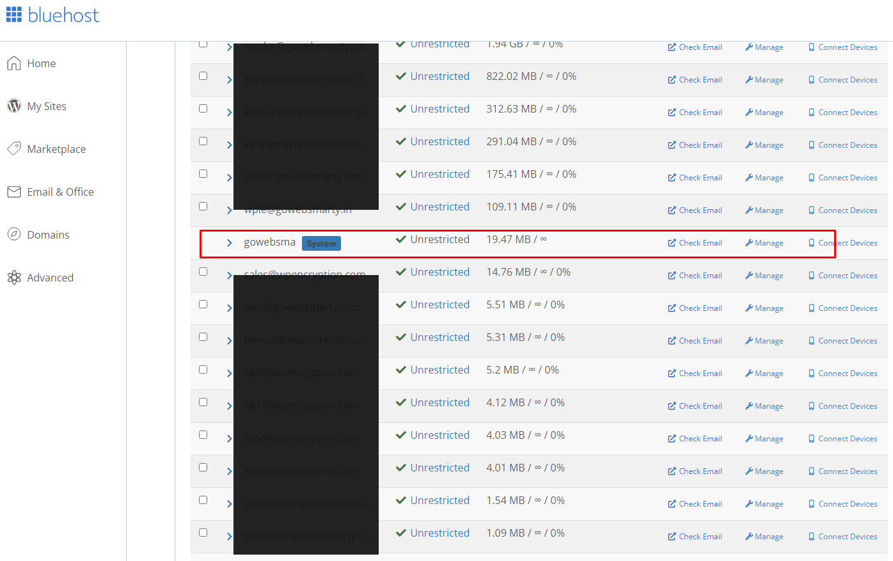The width and height of the screenshot is (893, 561).
Task: Click the Home house icon in sidebar
Action: coord(14,63)
